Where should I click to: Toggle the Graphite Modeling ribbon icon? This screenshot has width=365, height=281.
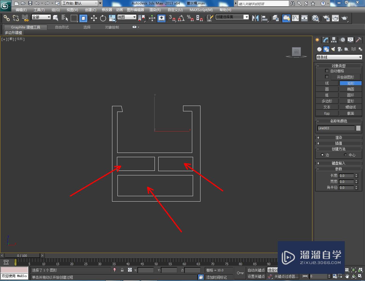coord(286,18)
